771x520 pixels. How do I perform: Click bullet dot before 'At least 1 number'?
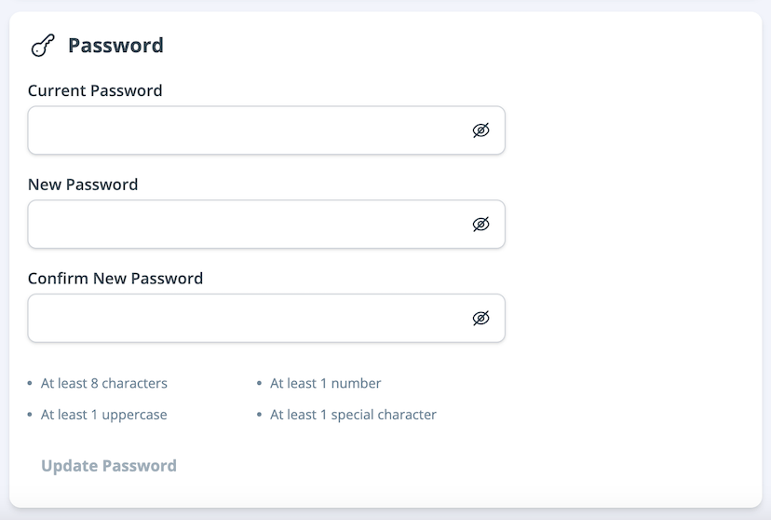pos(260,383)
